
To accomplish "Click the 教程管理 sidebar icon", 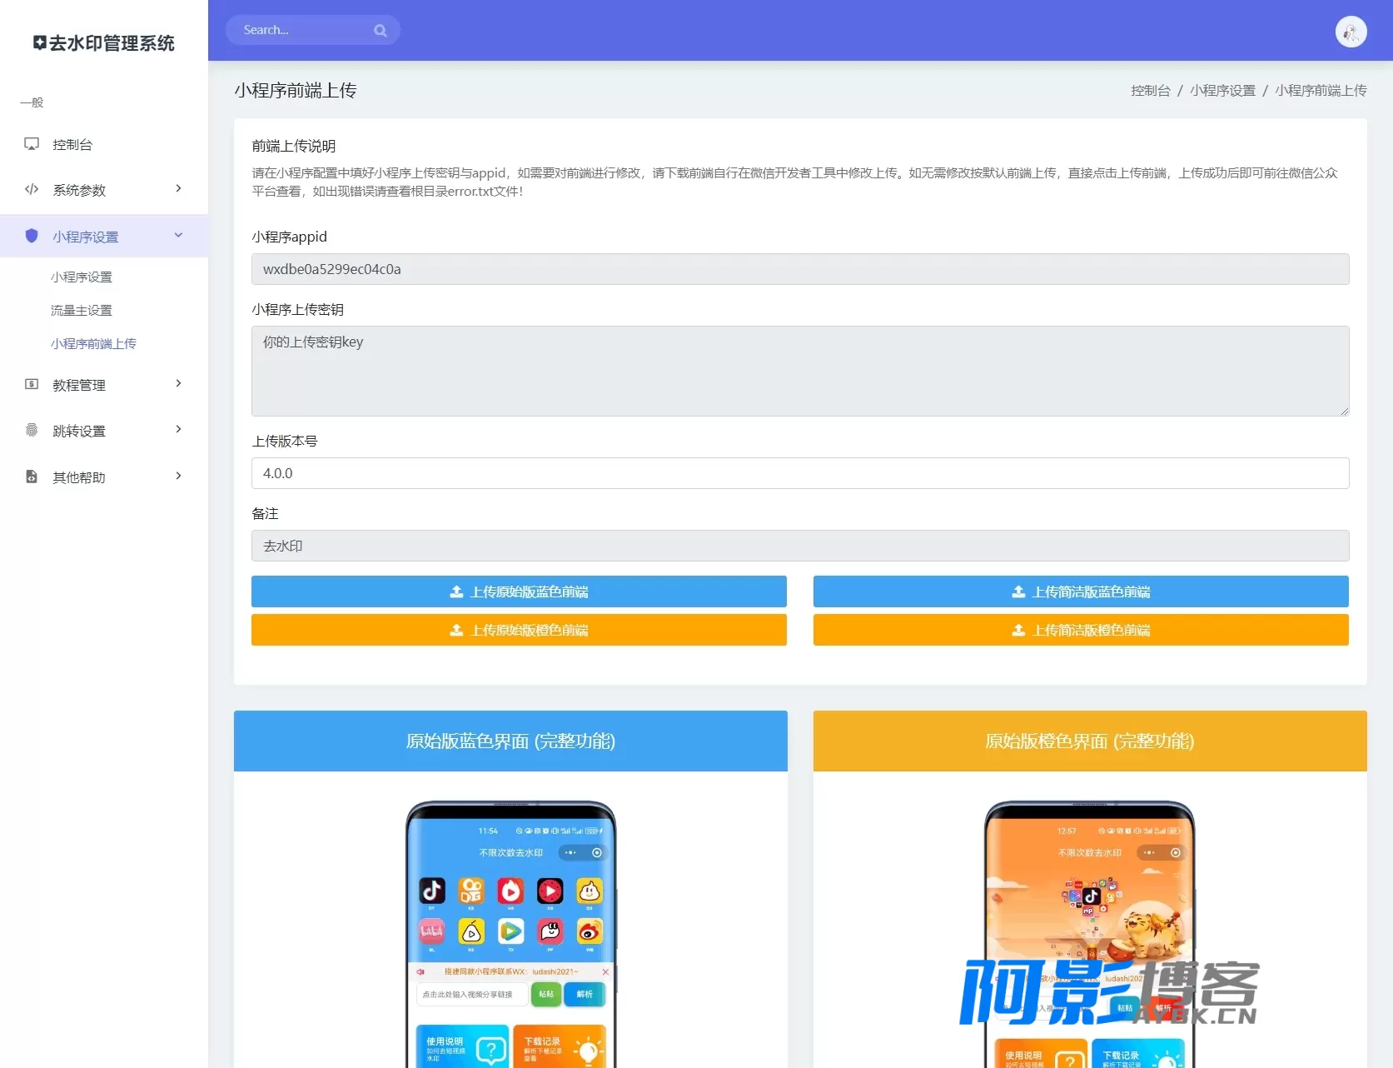I will pyautogui.click(x=32, y=384).
